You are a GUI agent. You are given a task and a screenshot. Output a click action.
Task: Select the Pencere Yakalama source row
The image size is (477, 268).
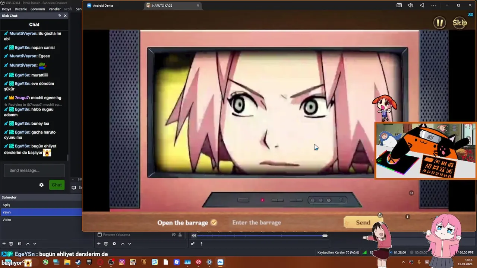click(x=140, y=235)
